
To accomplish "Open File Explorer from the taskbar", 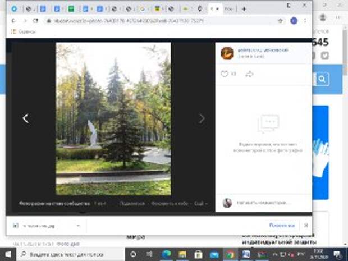I will click(x=182, y=254).
